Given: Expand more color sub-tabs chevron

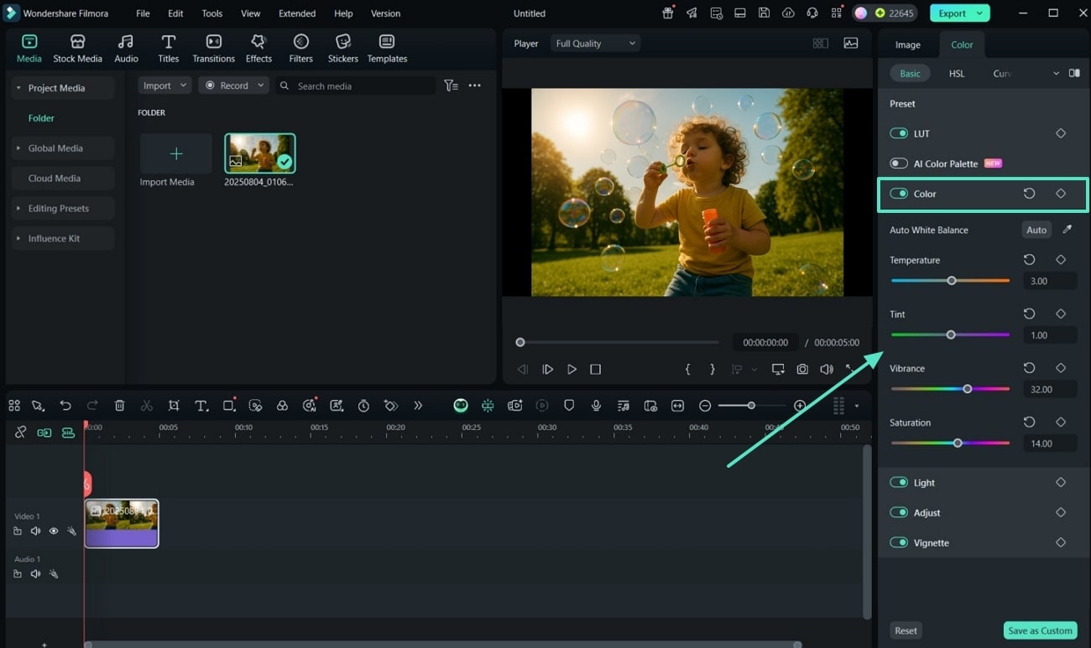Looking at the screenshot, I should [1056, 74].
